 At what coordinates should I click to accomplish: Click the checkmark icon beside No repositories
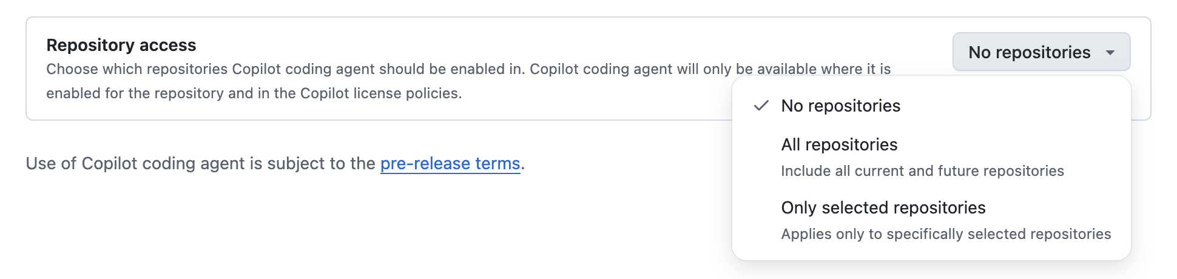(761, 106)
